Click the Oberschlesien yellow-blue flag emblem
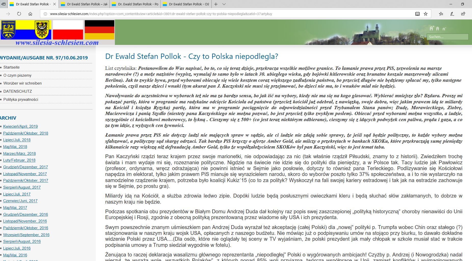 coord(8,30)
